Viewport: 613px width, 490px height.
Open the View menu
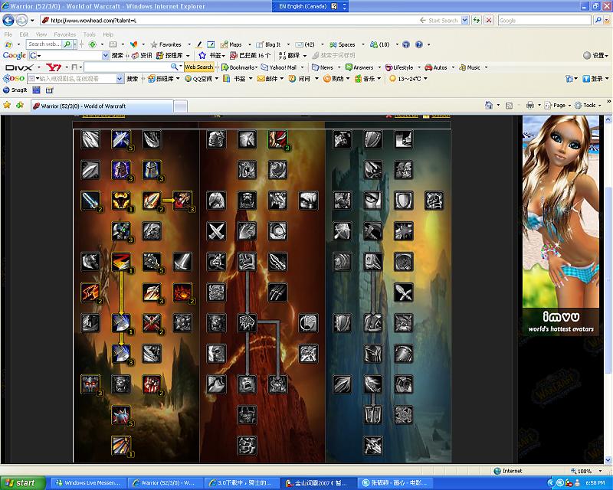pyautogui.click(x=41, y=34)
